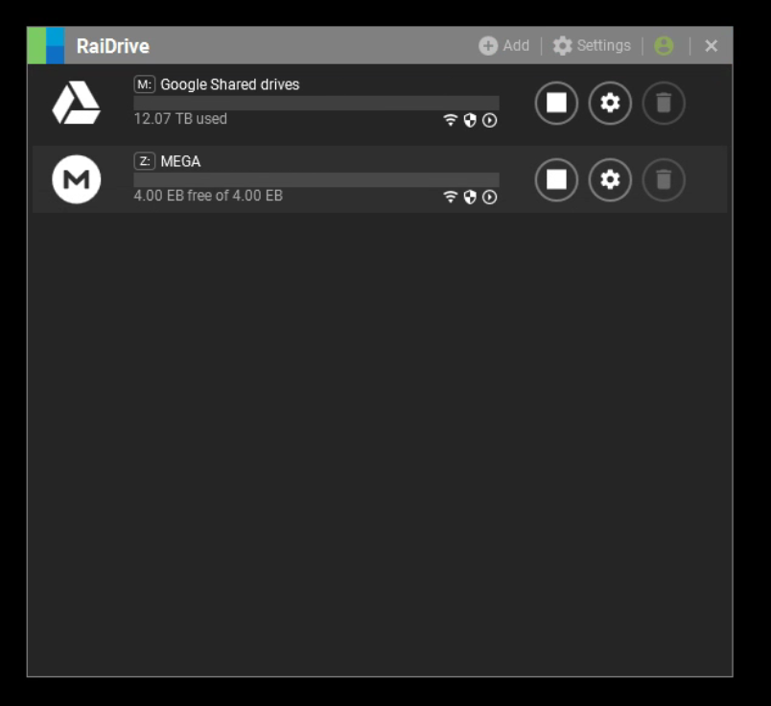Viewport: 771px width, 706px height.
Task: Click the MEGA storage usage bar
Action: tap(316, 179)
